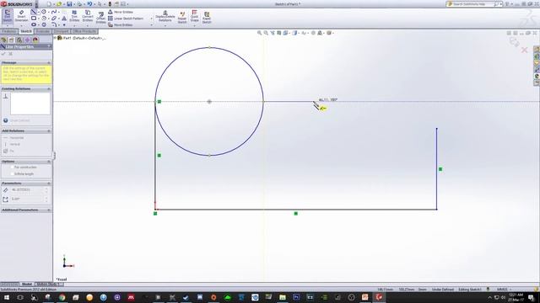
Task: Click the New document icon
Action: click(x=49, y=4)
